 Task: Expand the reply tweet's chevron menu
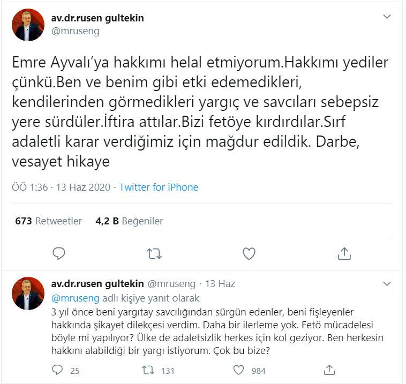[x=387, y=284]
